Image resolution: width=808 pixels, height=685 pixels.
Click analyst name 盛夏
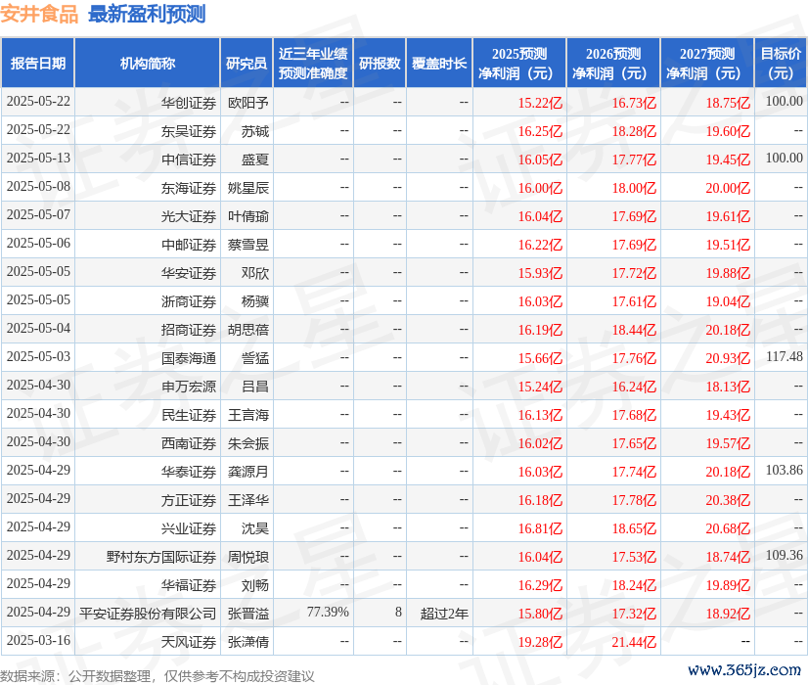[255, 160]
